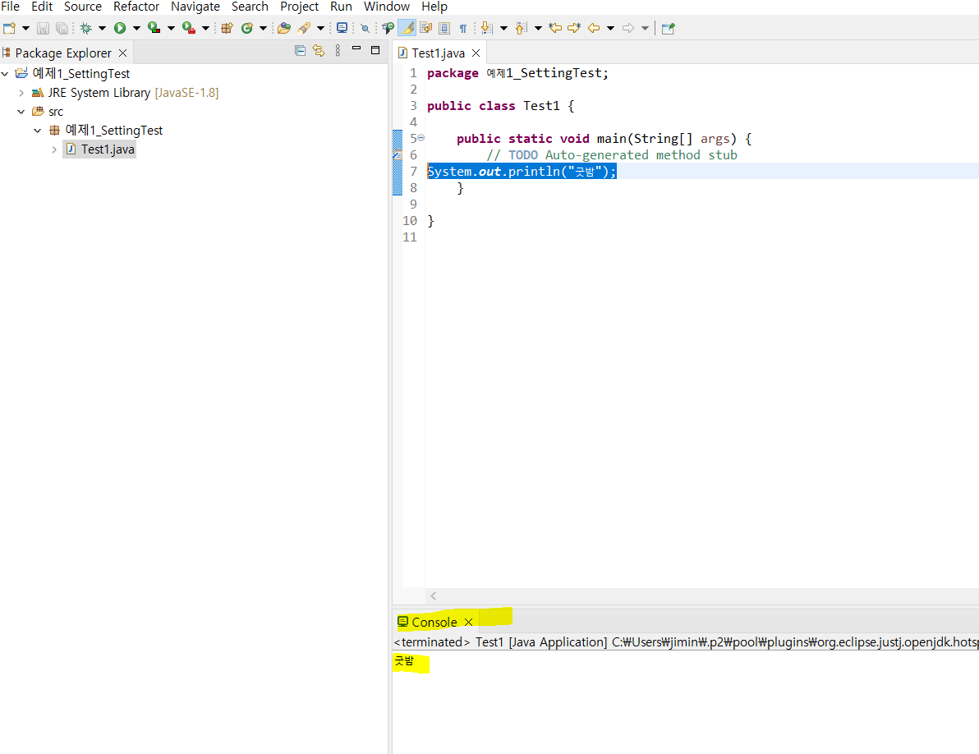Open the Project menu
The width and height of the screenshot is (979, 754).
click(x=300, y=7)
